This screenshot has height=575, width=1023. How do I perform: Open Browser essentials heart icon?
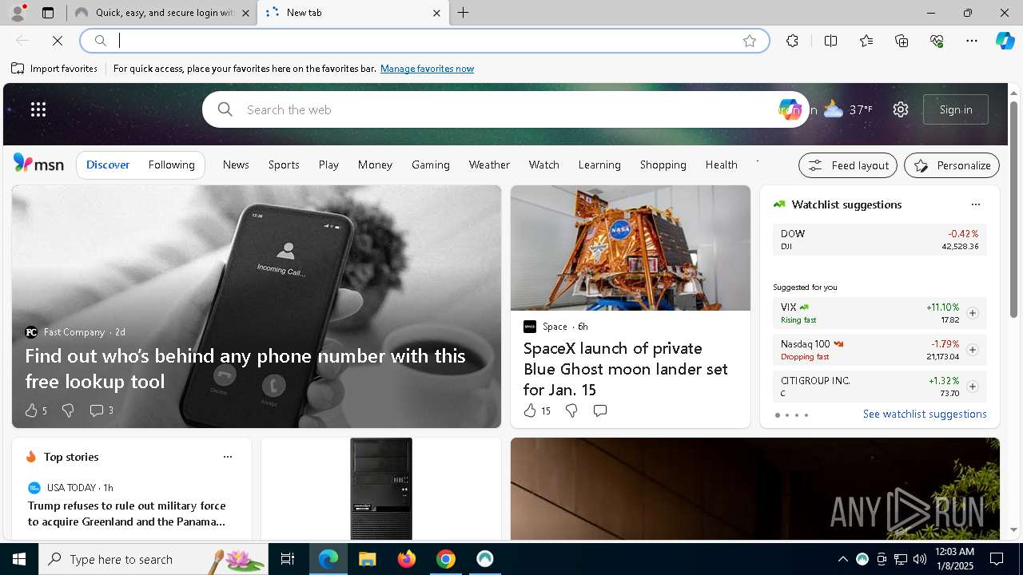[x=937, y=41]
